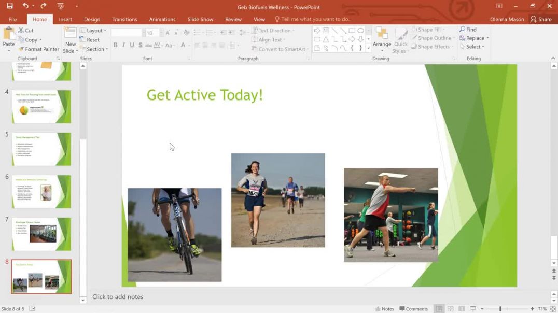Undo the last action
Viewport: 558px width, 313px height.
tap(25, 6)
